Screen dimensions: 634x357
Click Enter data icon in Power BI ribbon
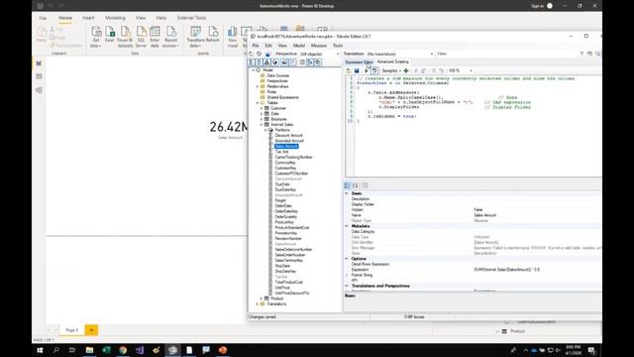[x=155, y=37]
